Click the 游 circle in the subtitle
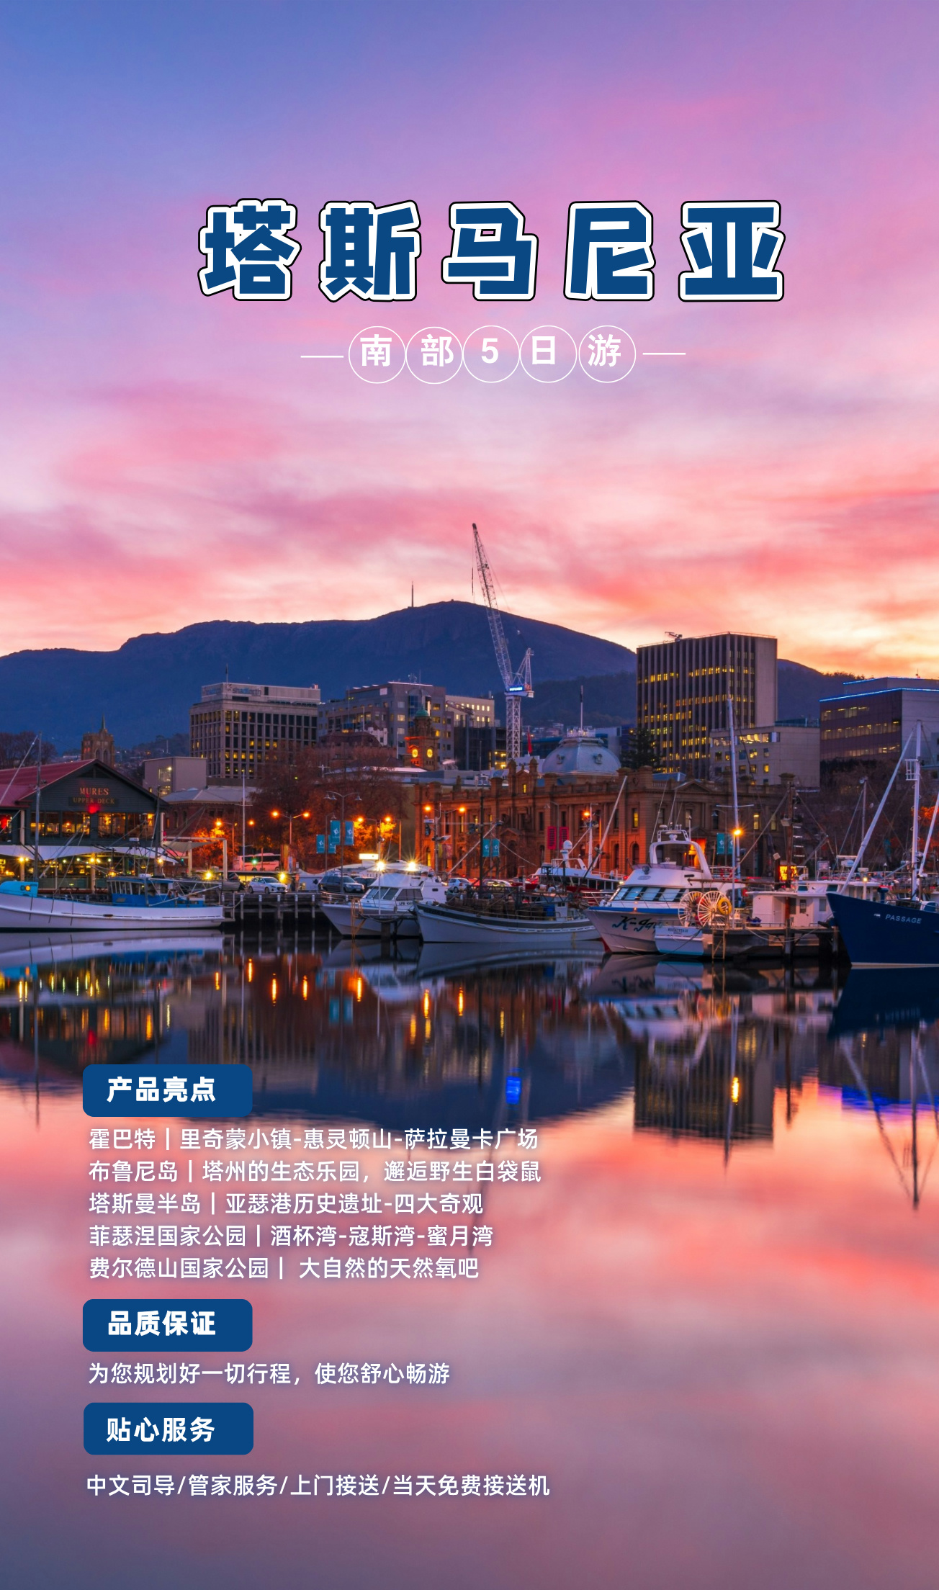939x1590 pixels. click(606, 354)
